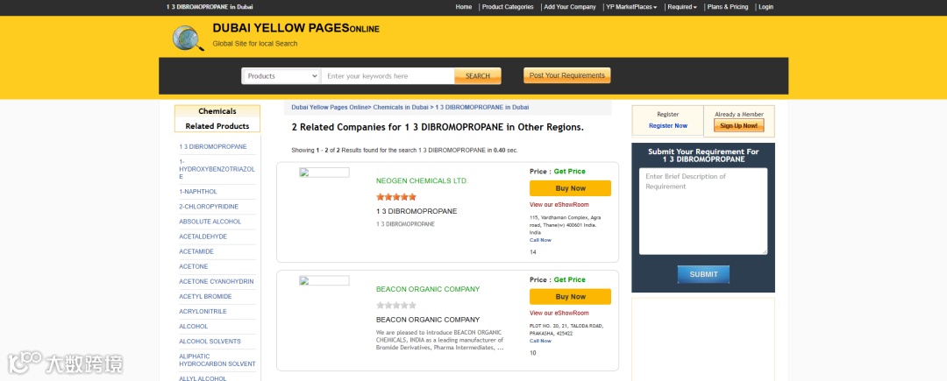Click the SUBMIT requirement button
Screen dimensions: 947x381
click(703, 274)
